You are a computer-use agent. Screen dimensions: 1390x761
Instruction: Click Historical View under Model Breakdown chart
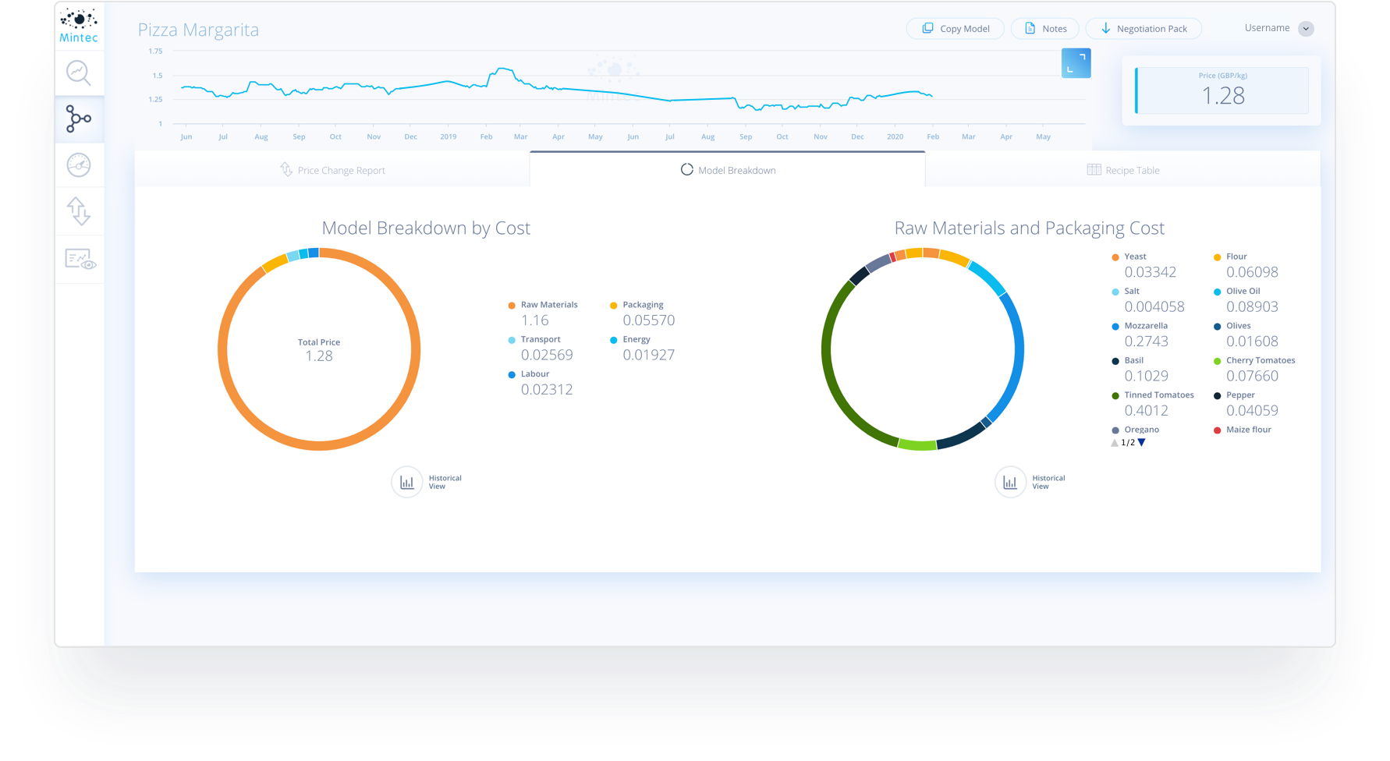click(x=407, y=482)
